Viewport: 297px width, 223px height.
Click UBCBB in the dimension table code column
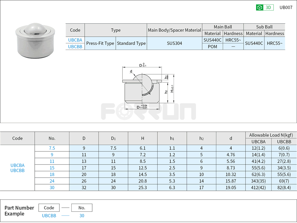[18, 171]
